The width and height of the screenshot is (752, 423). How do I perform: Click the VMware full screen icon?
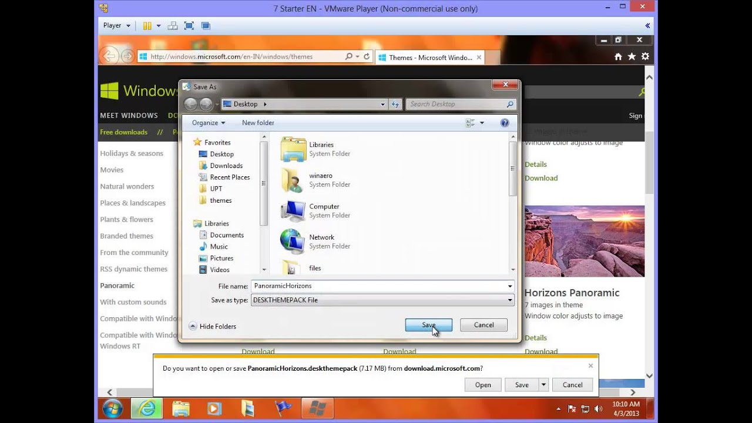point(189,26)
